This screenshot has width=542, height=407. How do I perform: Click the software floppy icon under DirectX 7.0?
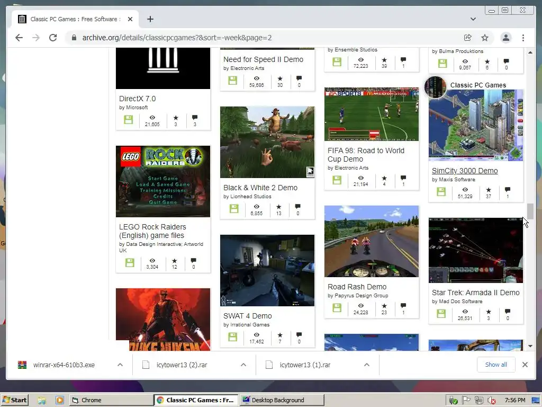coord(128,120)
